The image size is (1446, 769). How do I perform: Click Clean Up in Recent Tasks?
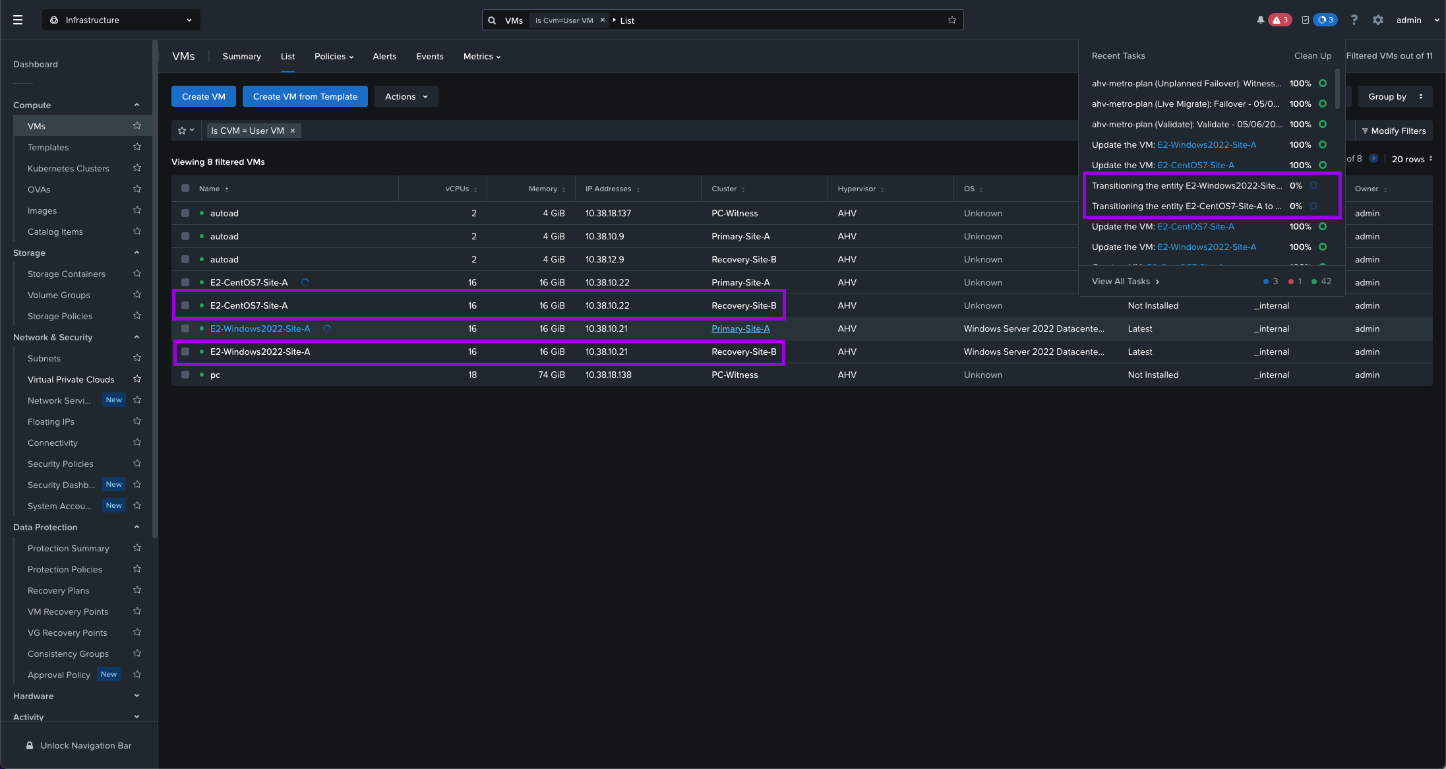point(1312,55)
